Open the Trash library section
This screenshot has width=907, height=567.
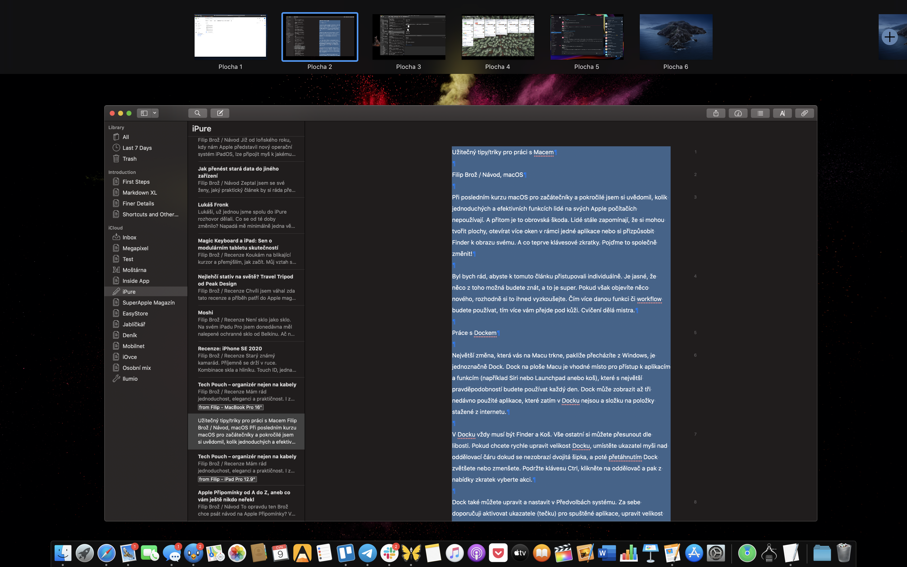pyautogui.click(x=129, y=159)
